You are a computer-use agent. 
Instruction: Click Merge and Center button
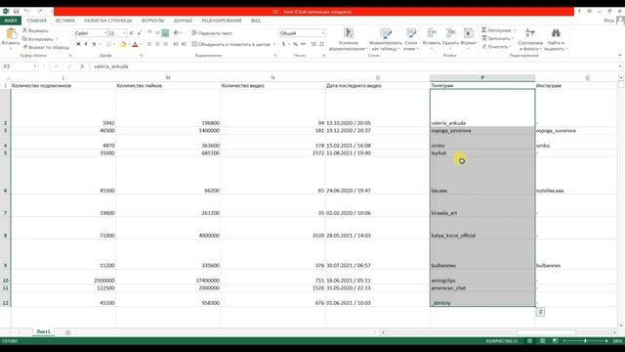point(230,44)
